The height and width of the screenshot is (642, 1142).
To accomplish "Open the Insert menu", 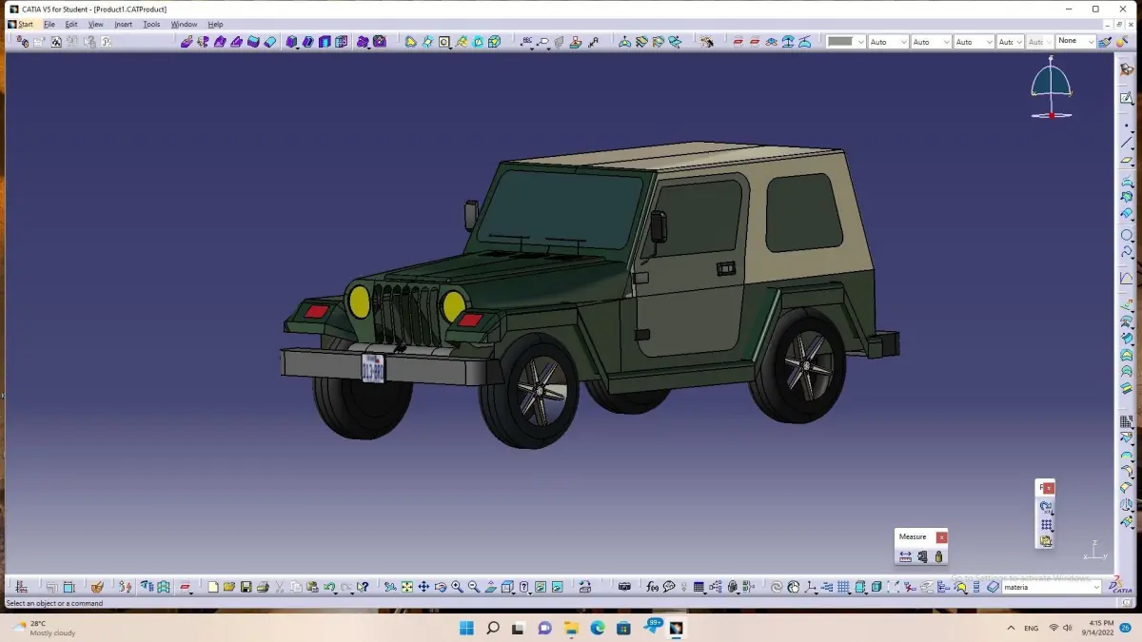I will pos(124,25).
